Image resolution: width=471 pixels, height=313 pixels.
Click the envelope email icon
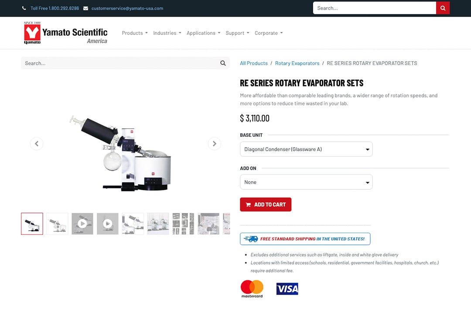click(x=85, y=8)
